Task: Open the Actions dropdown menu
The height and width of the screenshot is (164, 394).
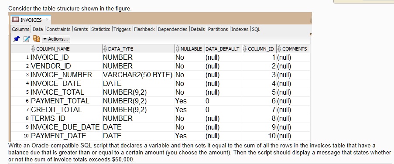Action: point(56,39)
